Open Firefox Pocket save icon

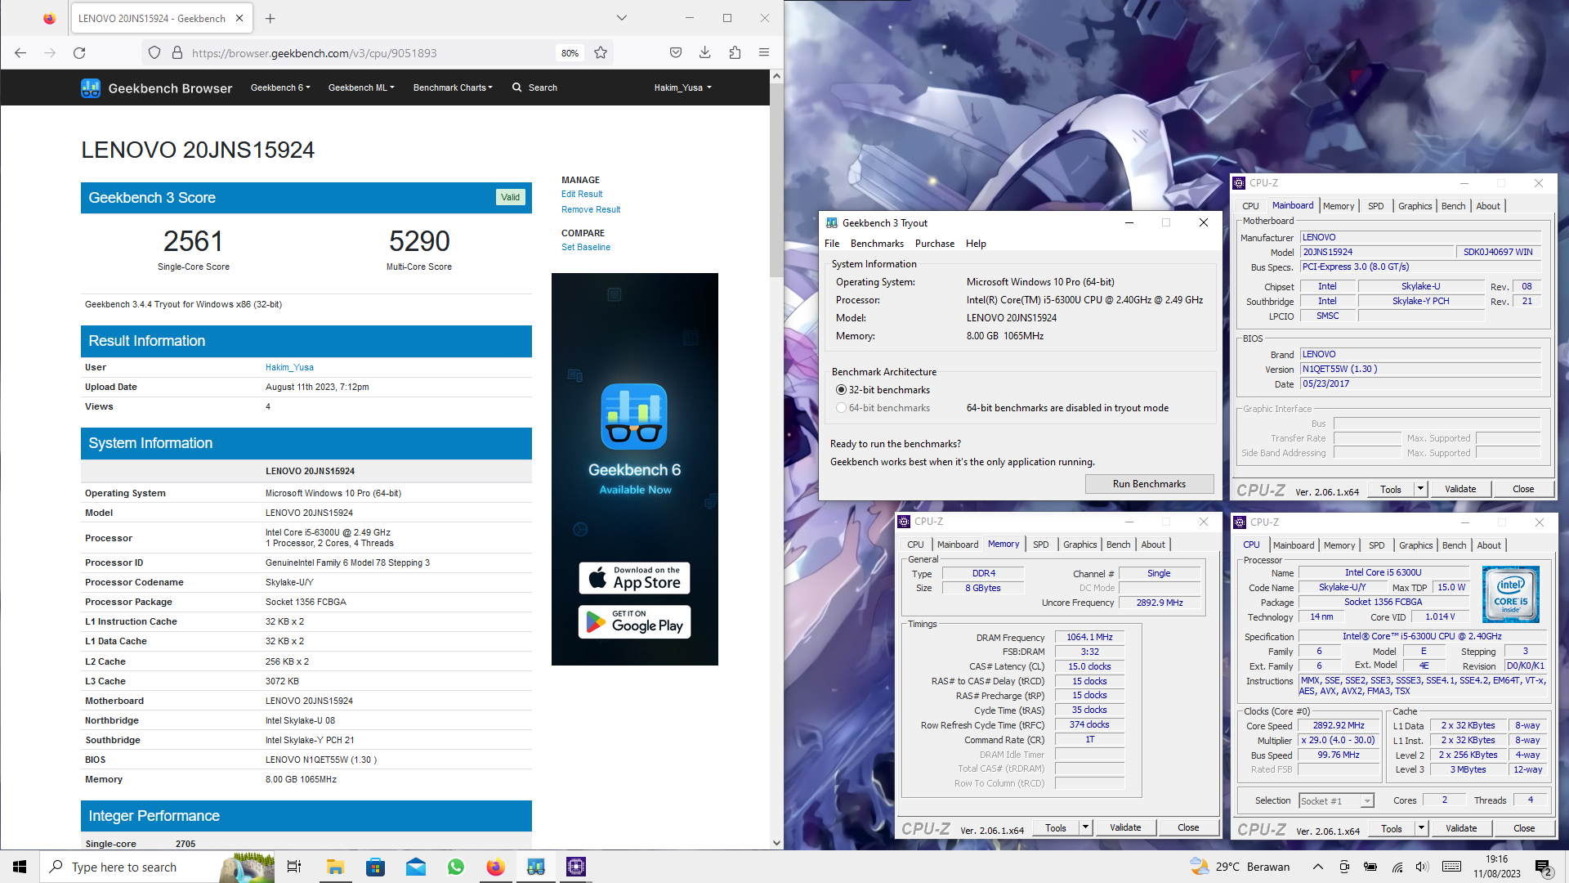coord(676,53)
